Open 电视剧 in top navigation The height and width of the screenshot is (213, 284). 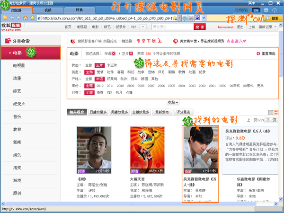(x=81, y=27)
